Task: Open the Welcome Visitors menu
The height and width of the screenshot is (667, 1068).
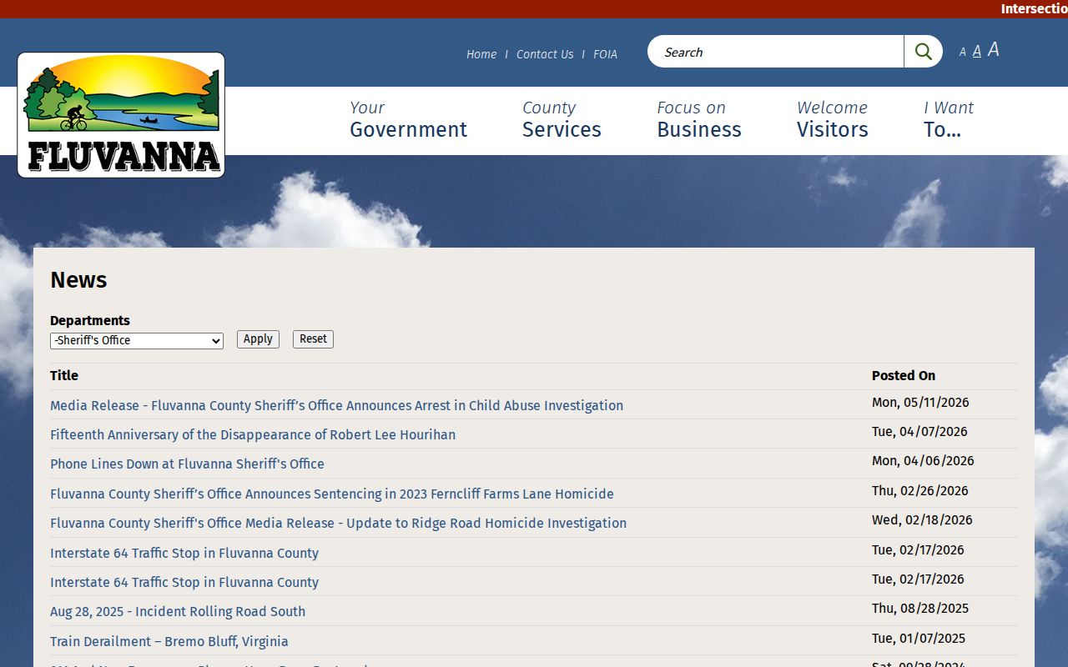Action: pos(833,119)
